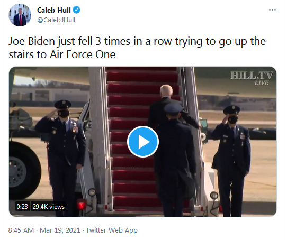Click the tweet text about Air Force One

click(137, 48)
